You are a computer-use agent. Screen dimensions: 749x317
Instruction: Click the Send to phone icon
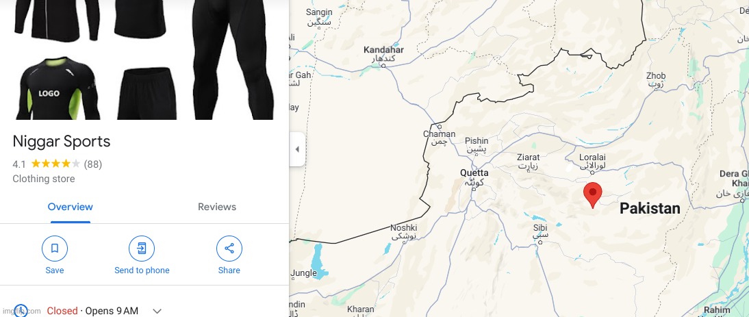pos(142,249)
